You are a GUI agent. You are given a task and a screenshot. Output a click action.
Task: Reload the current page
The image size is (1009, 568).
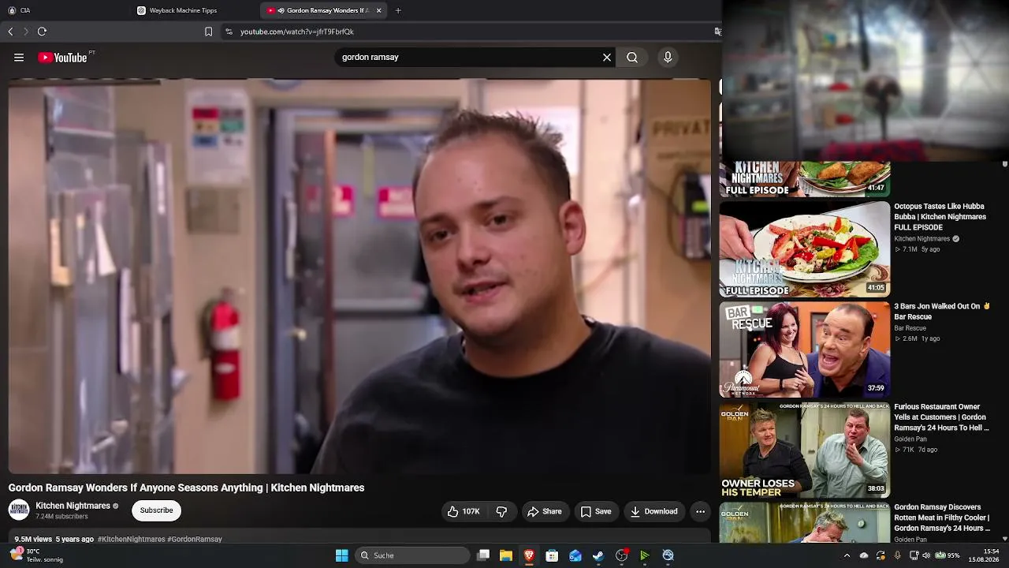click(42, 32)
